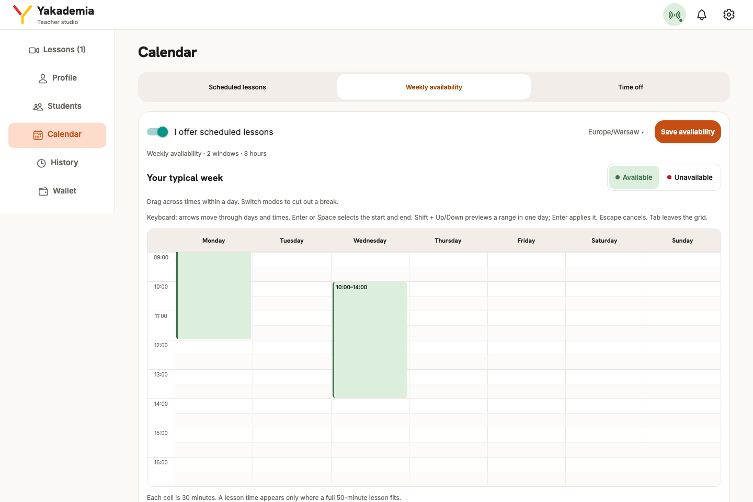This screenshot has height=502, width=753.
Task: Open Students page from sidebar
Action: click(58, 106)
